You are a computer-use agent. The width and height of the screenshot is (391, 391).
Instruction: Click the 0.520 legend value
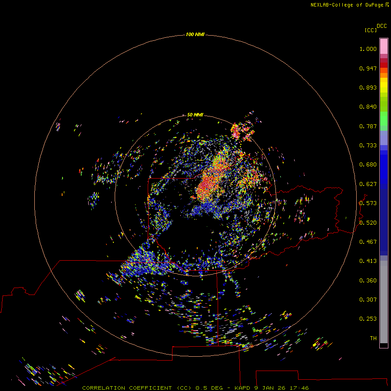tap(368, 223)
